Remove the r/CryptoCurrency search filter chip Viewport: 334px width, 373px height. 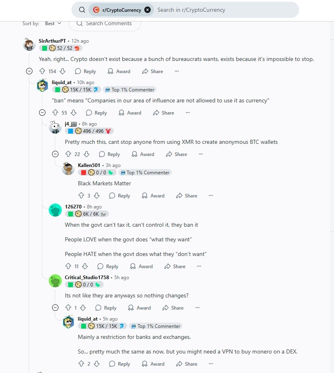click(x=147, y=10)
